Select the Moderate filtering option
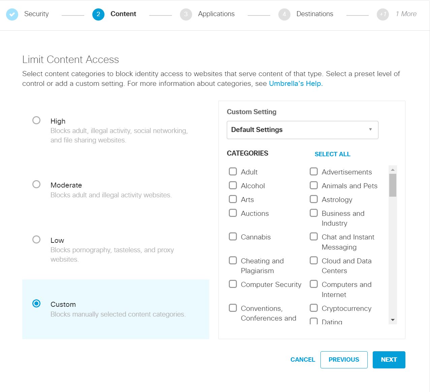Screen dimensions: 430x392 click(x=36, y=184)
